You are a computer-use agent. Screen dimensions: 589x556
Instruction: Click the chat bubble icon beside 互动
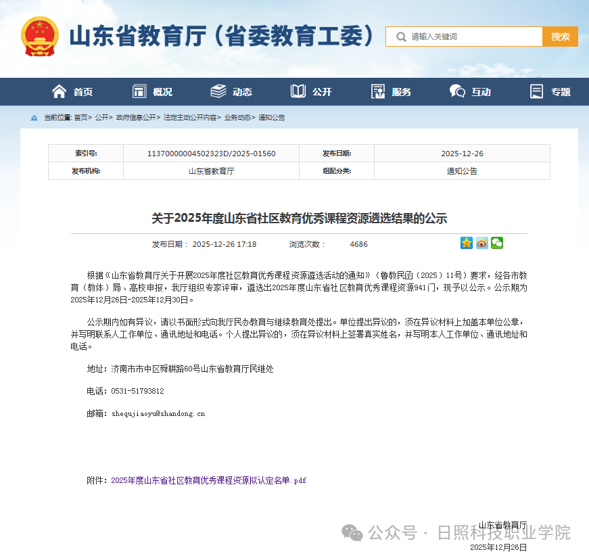(x=456, y=91)
